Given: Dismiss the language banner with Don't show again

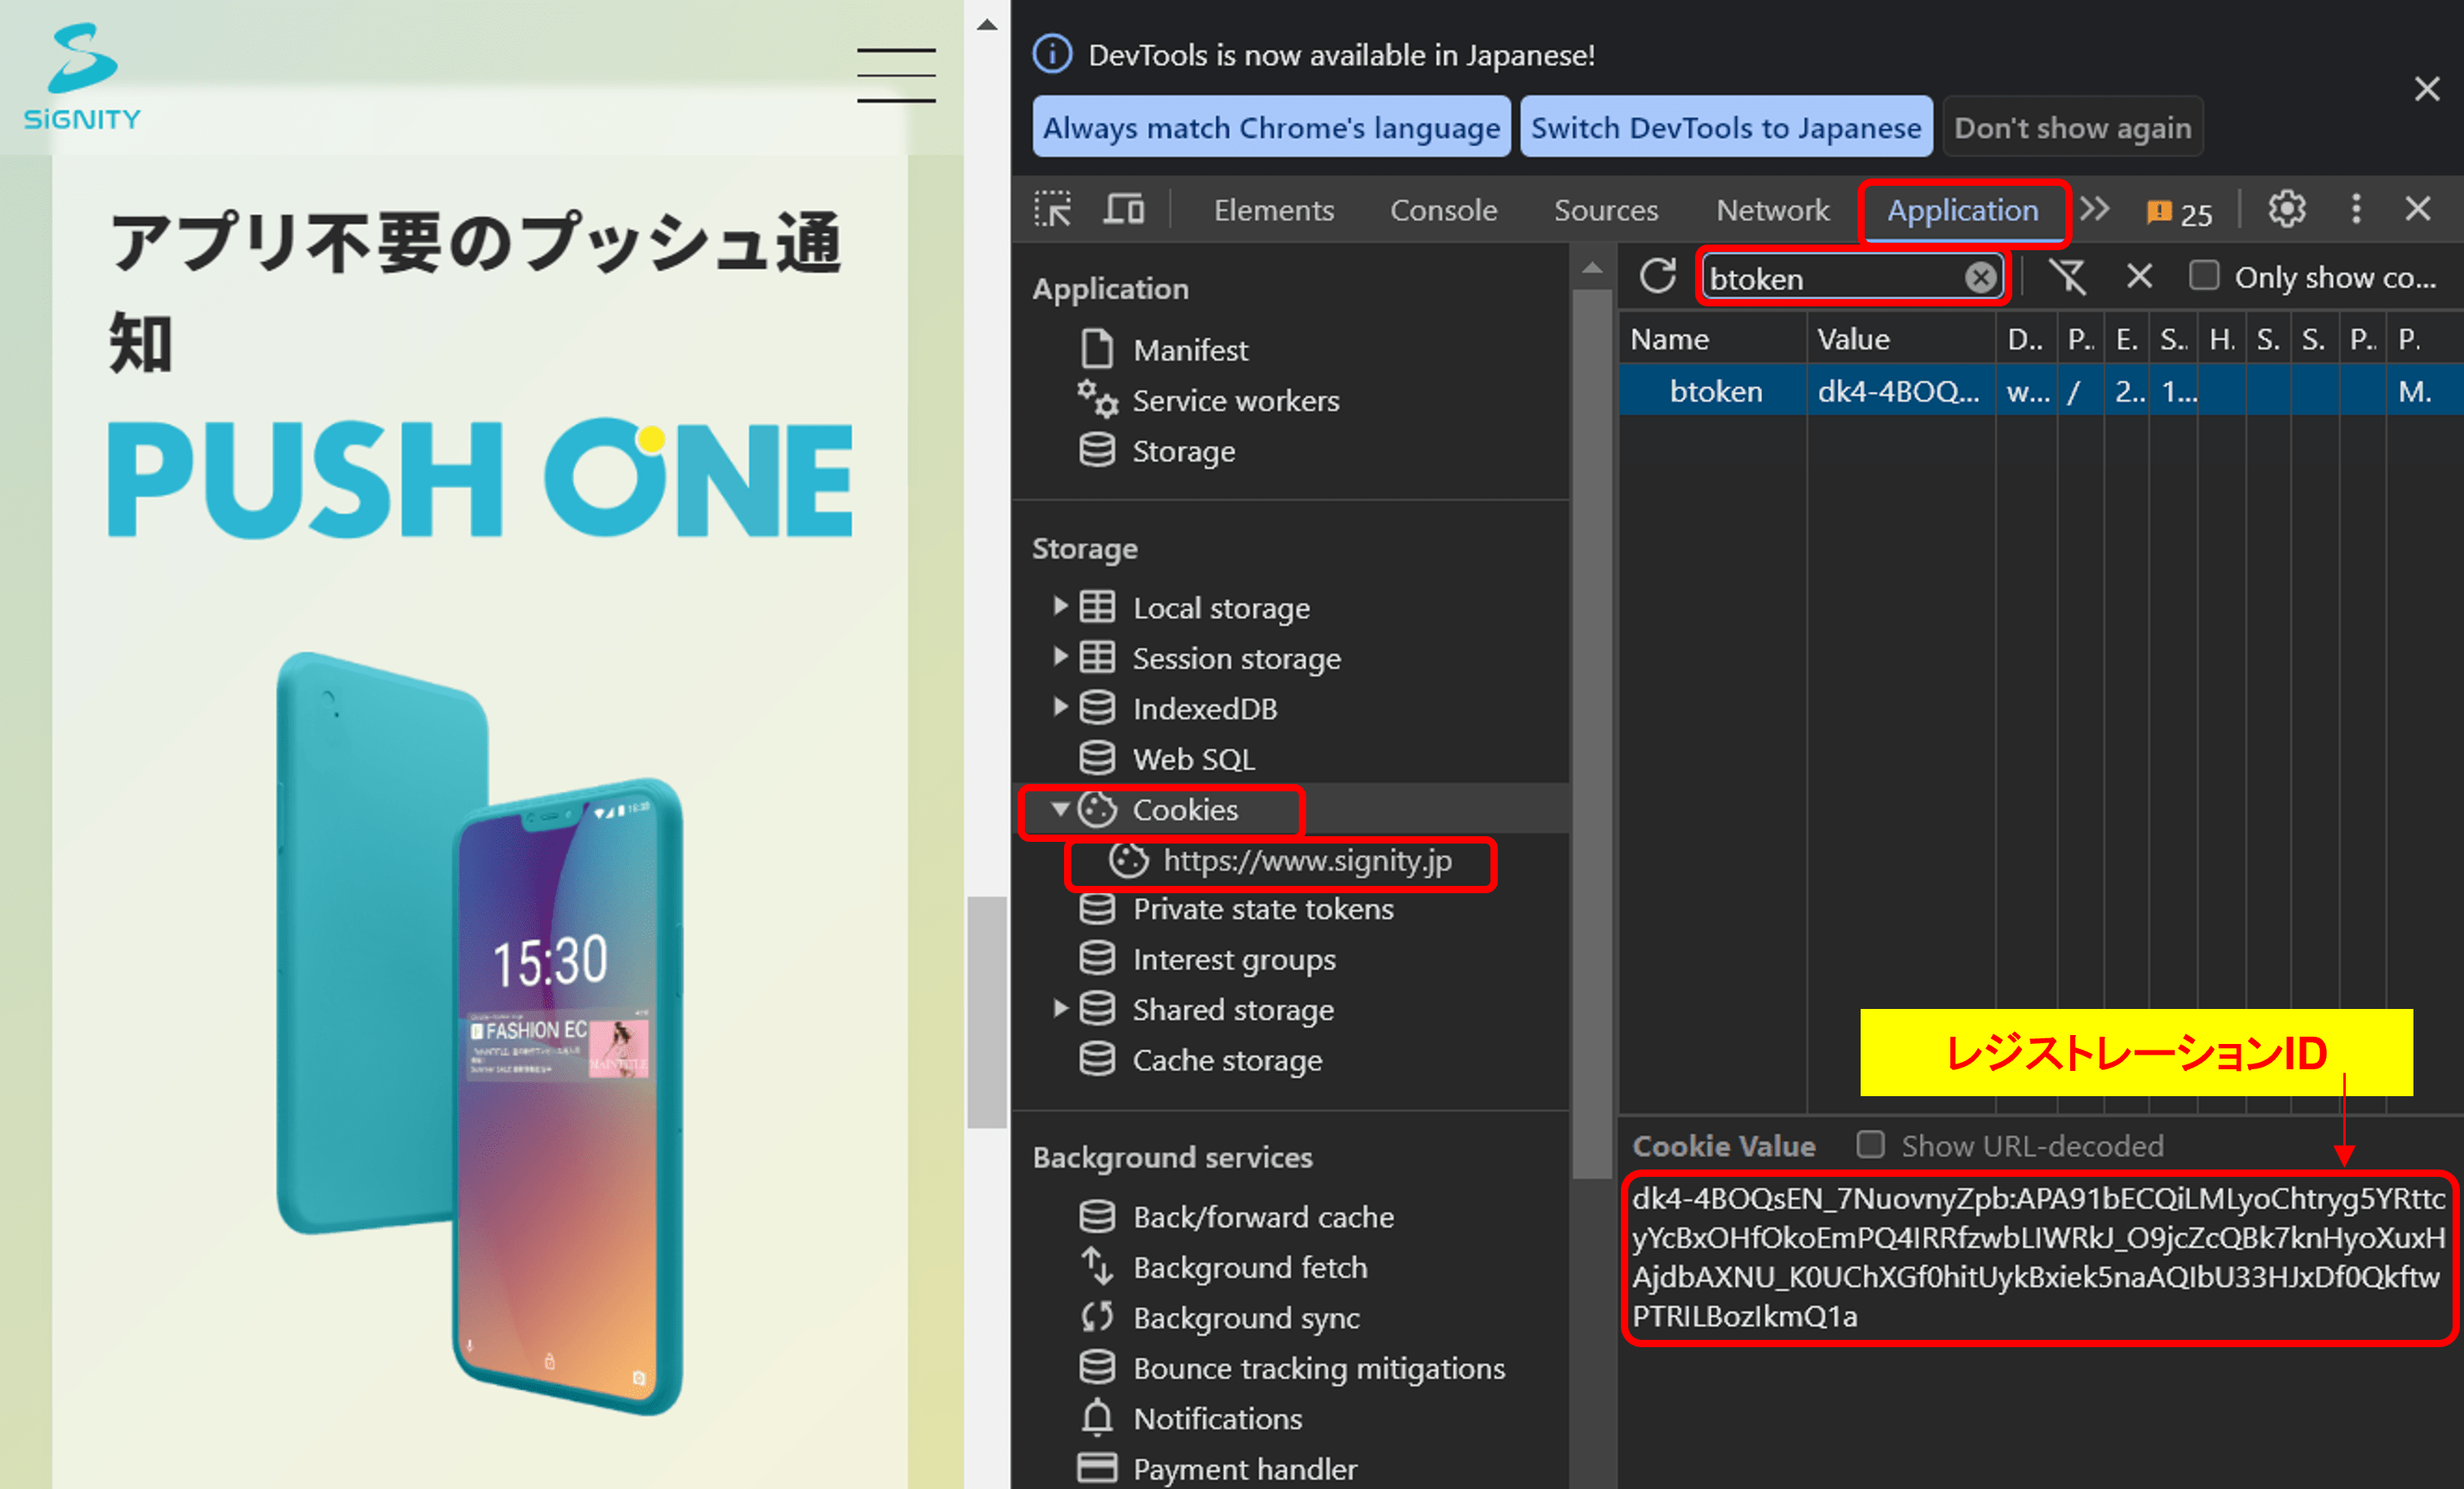Looking at the screenshot, I should coord(2072,126).
